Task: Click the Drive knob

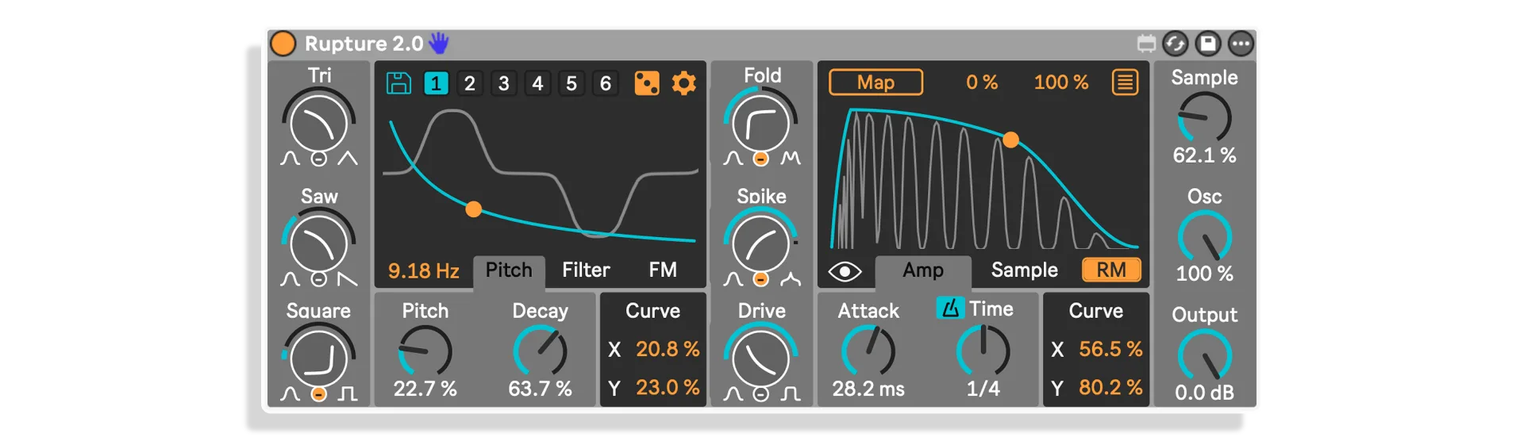Action: click(760, 358)
